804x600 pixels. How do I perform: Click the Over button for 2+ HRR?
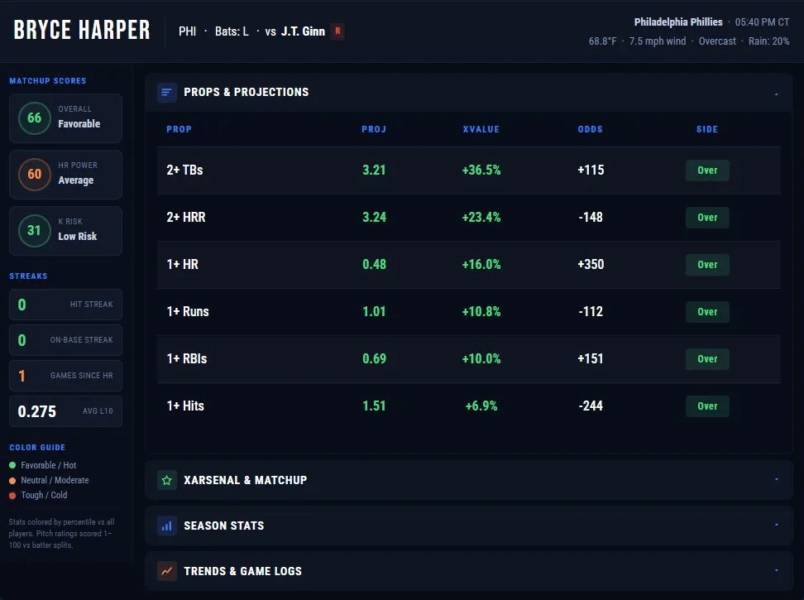click(707, 218)
